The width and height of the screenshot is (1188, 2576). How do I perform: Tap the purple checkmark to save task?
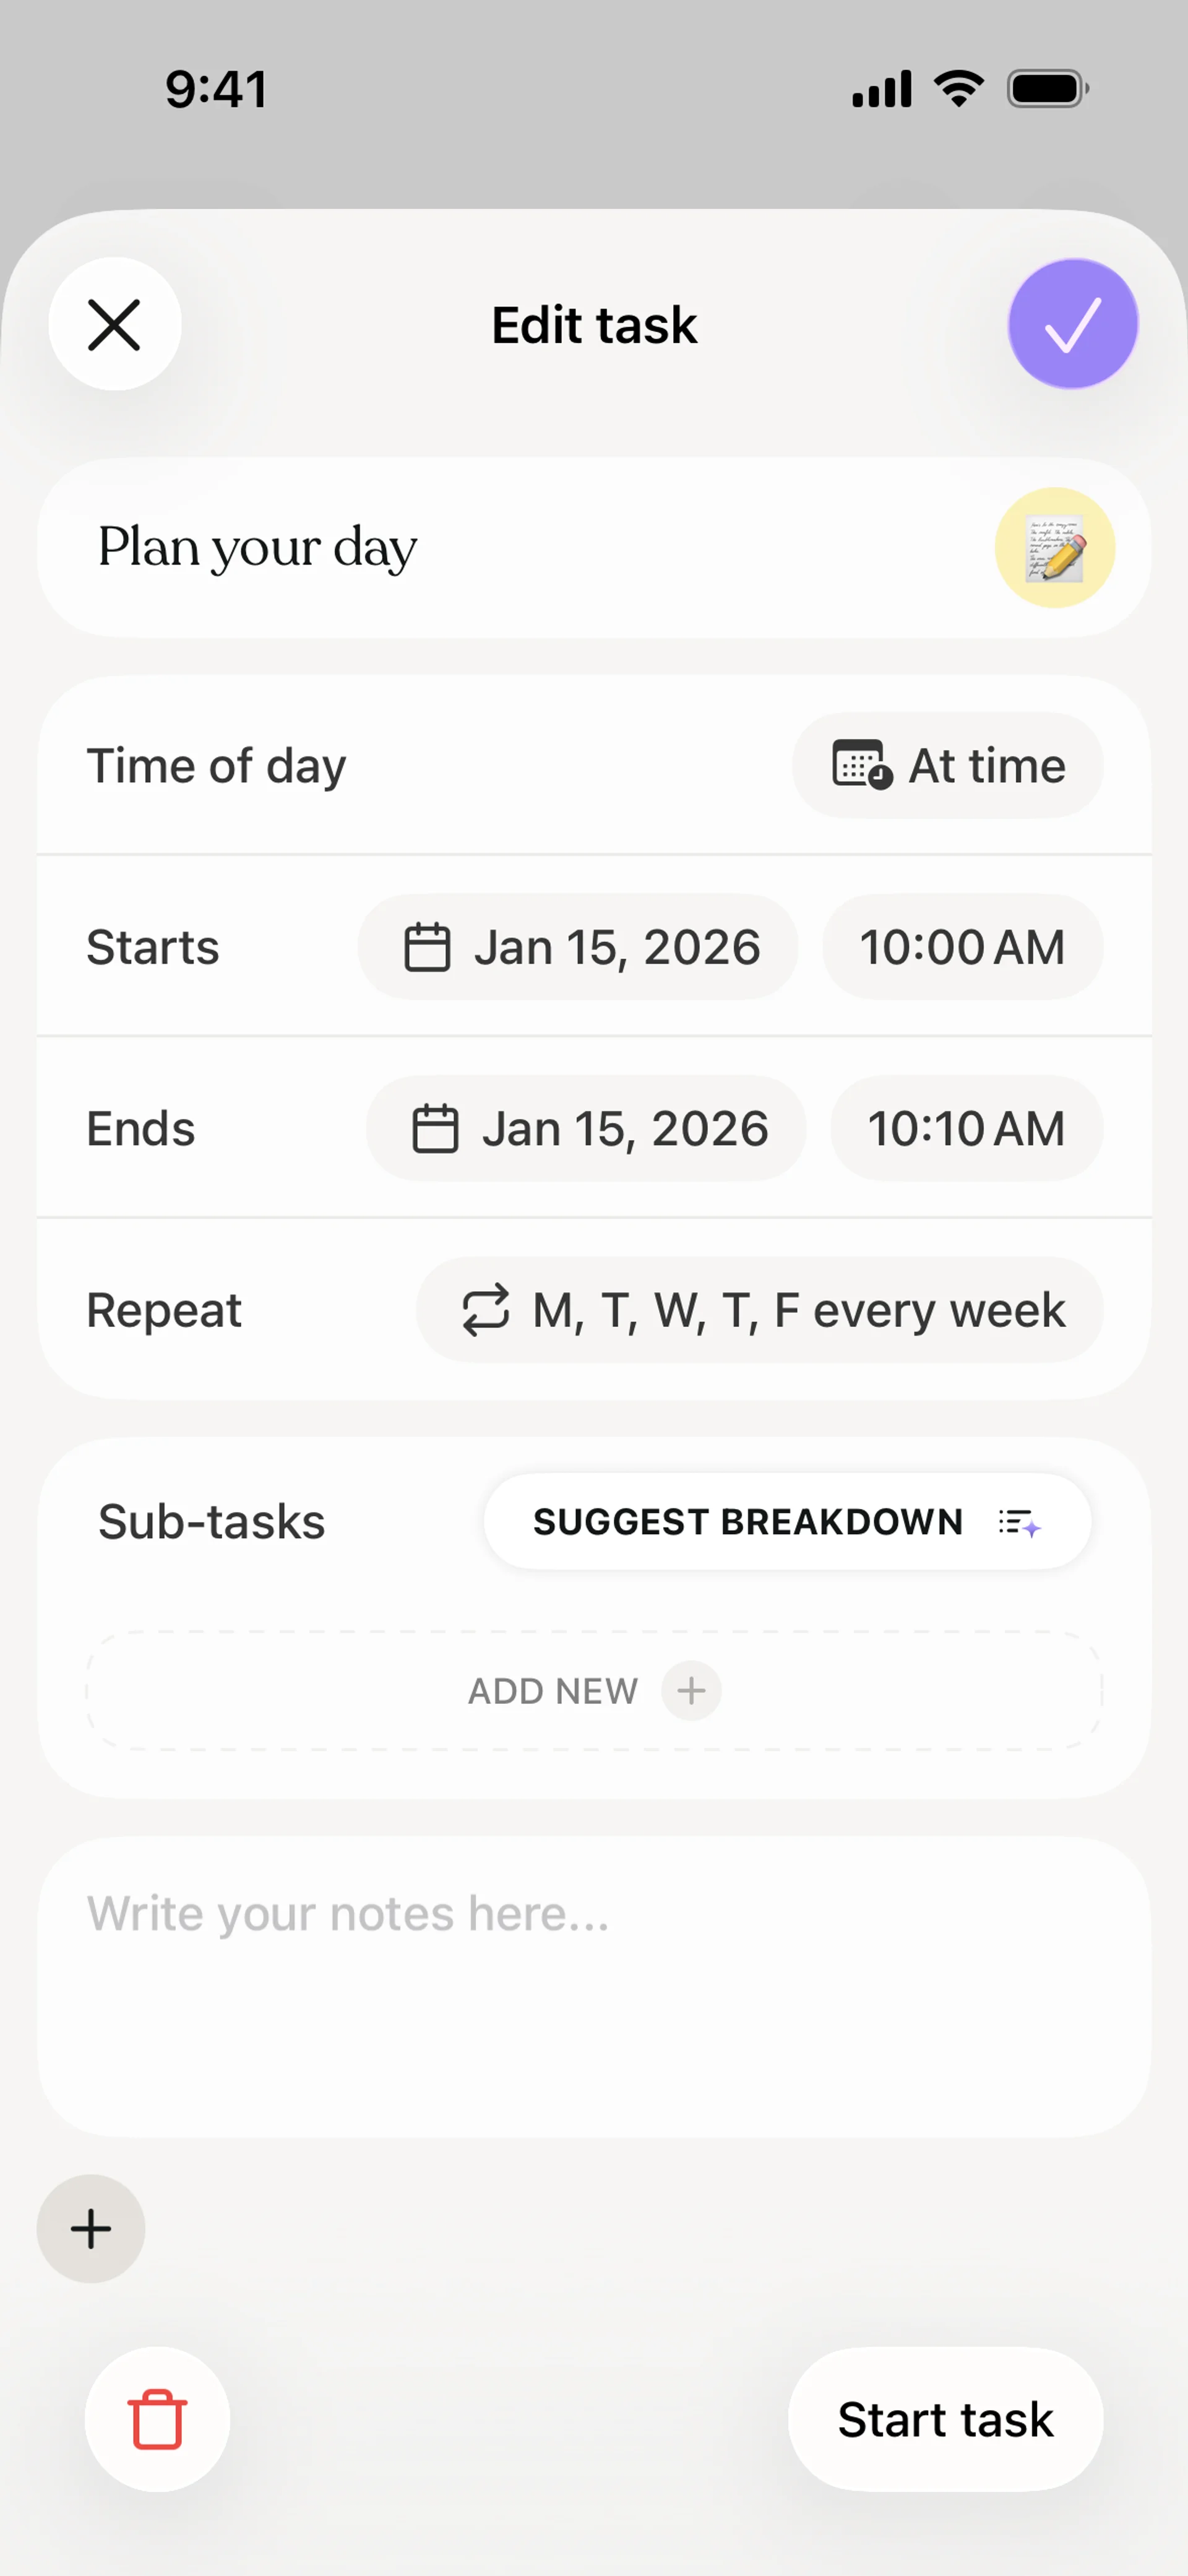(1072, 324)
